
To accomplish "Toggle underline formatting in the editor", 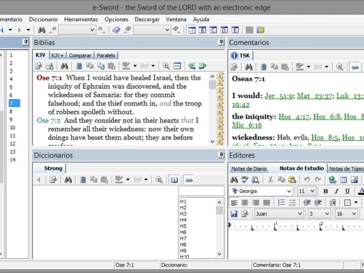I will pos(347,191).
